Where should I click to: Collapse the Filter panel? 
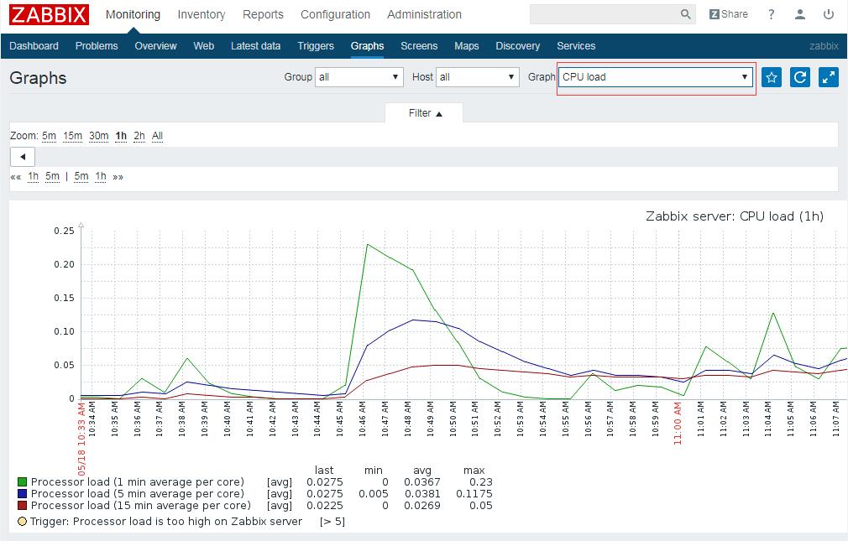click(425, 113)
